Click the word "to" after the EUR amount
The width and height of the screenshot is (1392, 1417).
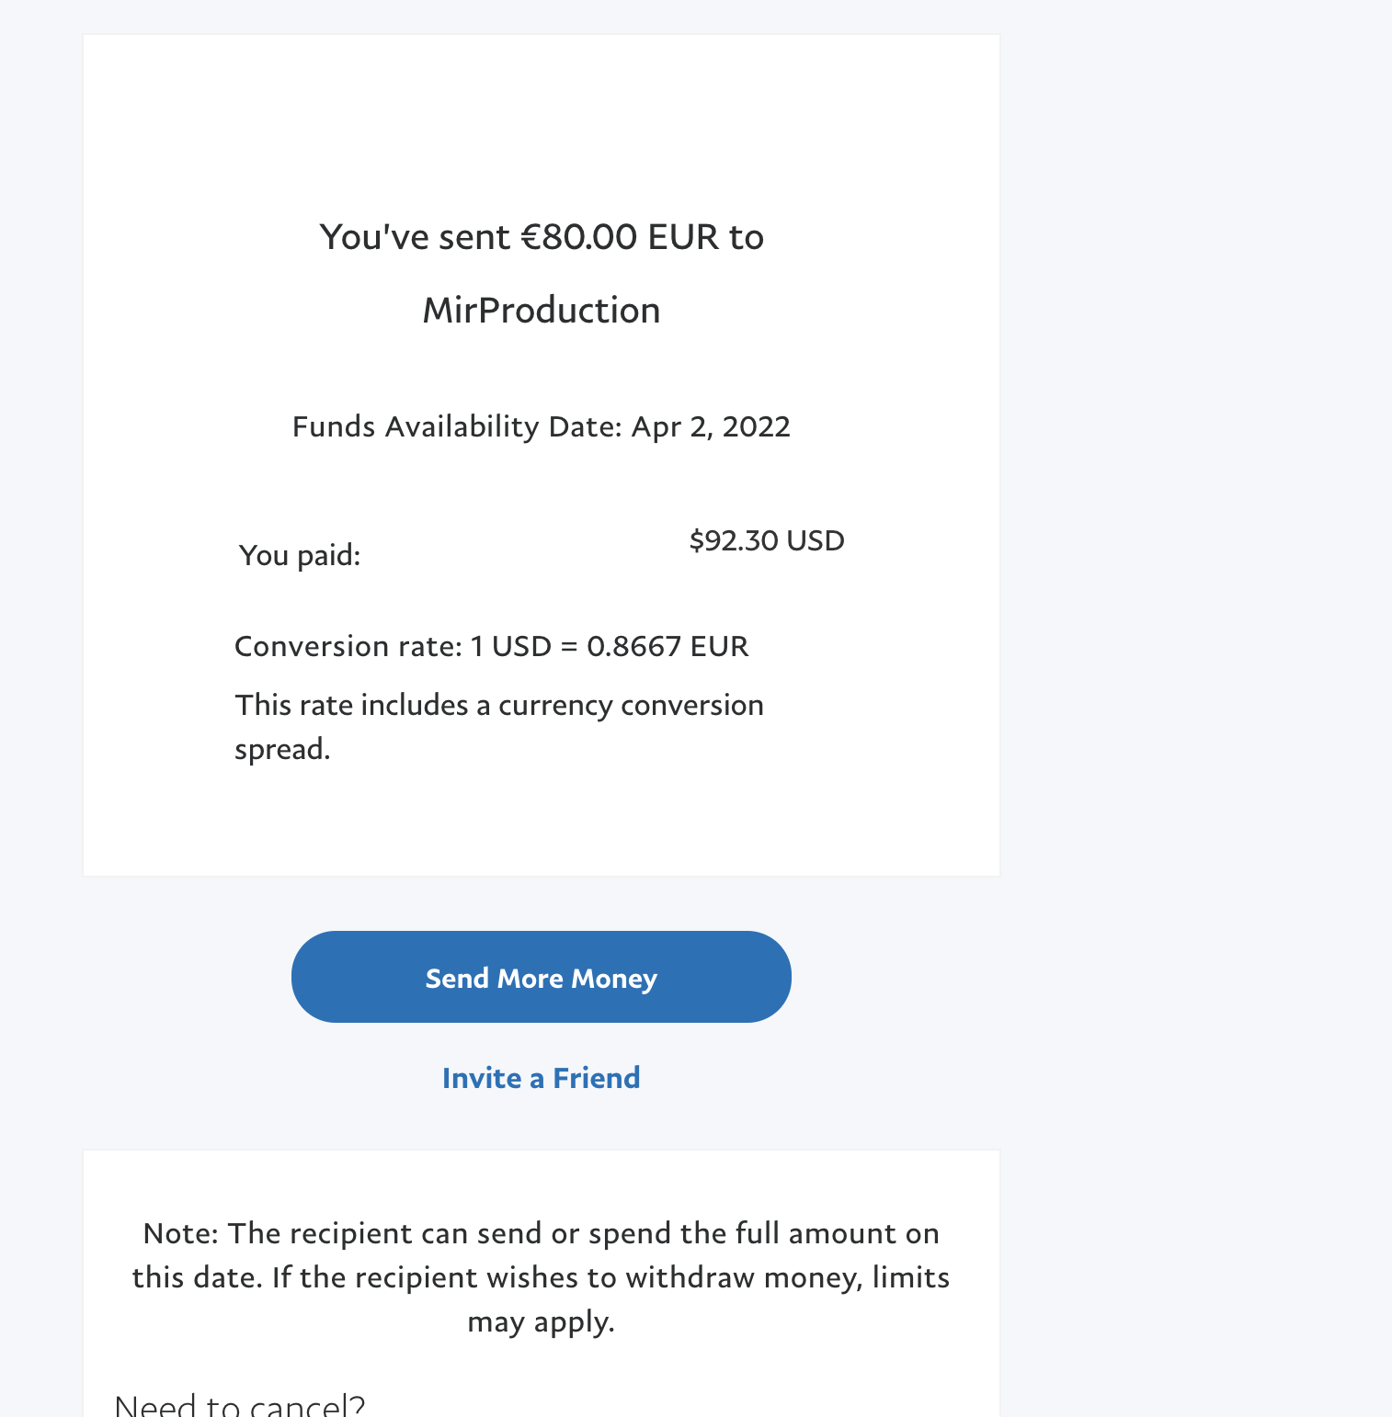click(747, 237)
